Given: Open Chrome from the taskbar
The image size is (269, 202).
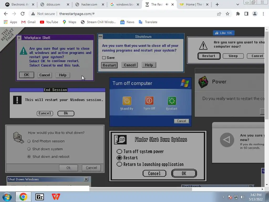Looking at the screenshot, I should (x=23, y=197).
